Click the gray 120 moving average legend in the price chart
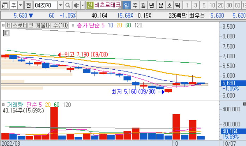This screenshot has height=146, width=246. coord(138,25)
